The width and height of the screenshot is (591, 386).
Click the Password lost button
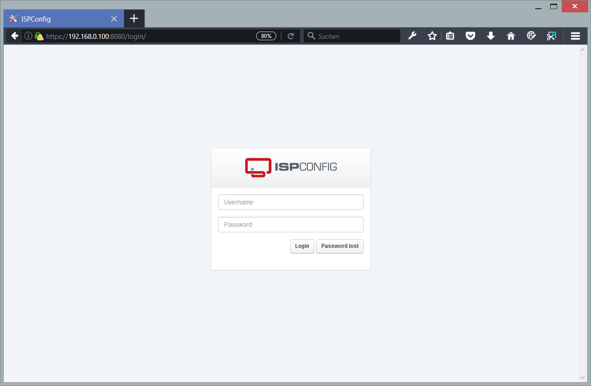tap(340, 246)
